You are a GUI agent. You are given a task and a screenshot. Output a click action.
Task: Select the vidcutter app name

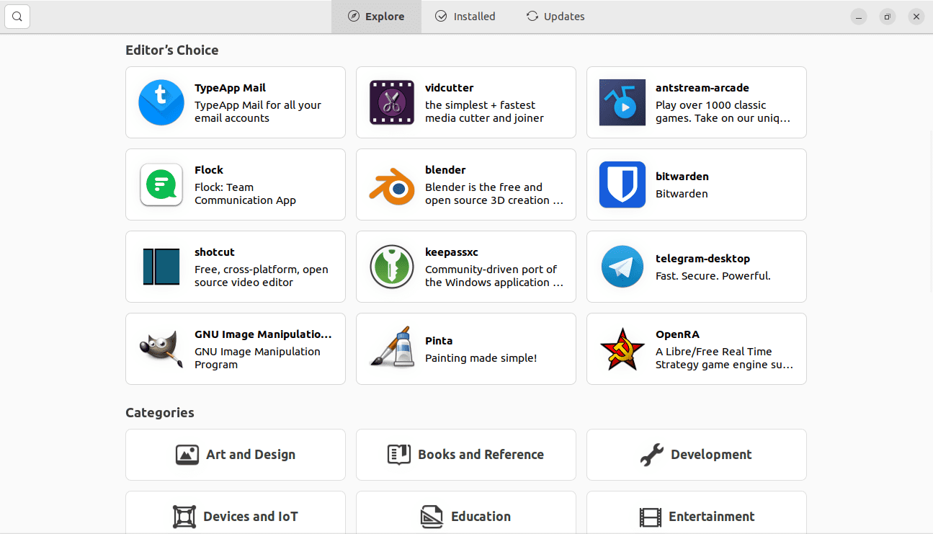[x=450, y=88]
